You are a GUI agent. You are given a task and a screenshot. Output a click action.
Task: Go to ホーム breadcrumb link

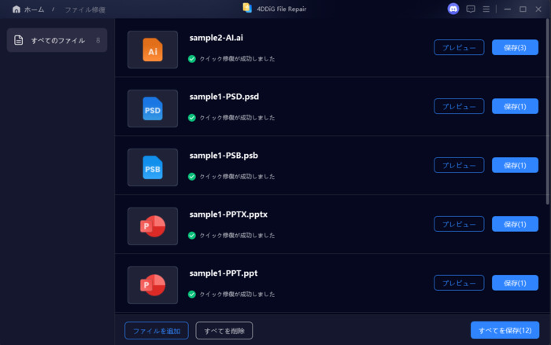pos(34,9)
